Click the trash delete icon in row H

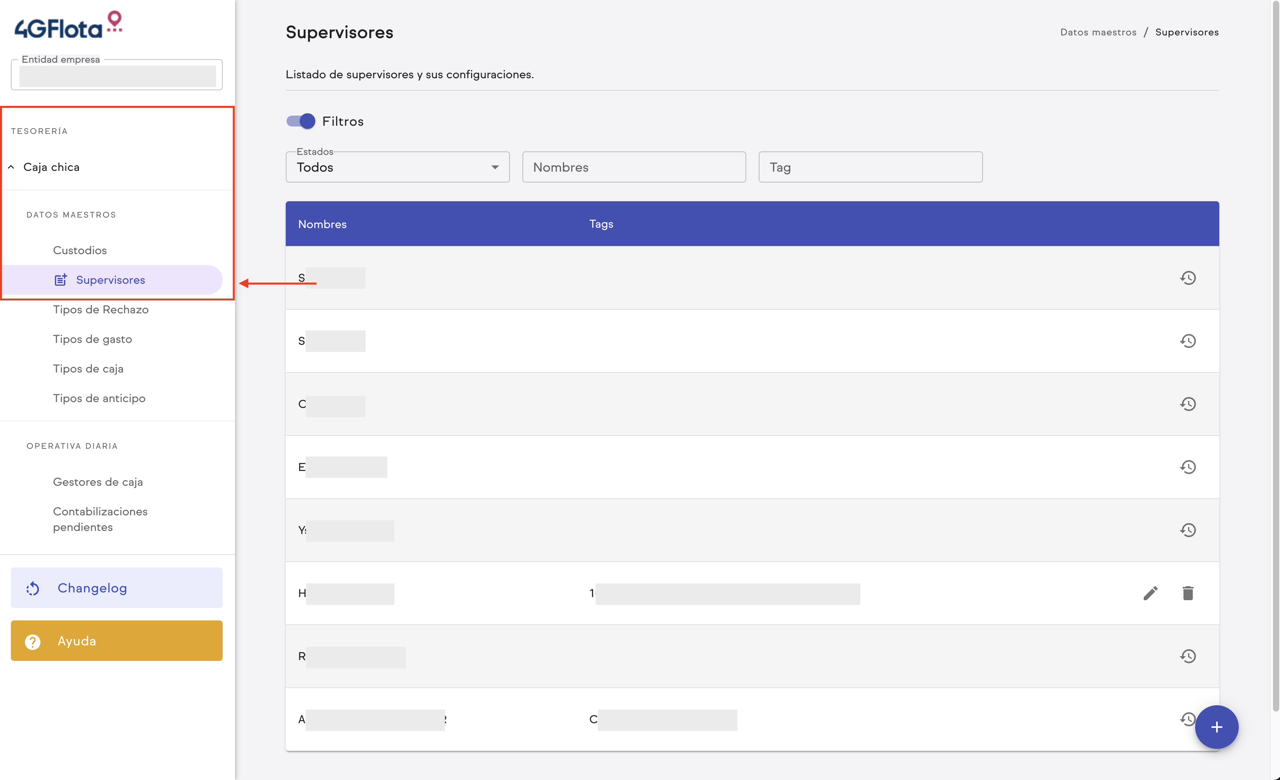tap(1187, 593)
